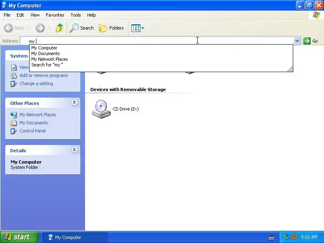Image resolution: width=324 pixels, height=243 pixels.
Task: Click the Add or remove programs icon
Action: tap(14, 76)
